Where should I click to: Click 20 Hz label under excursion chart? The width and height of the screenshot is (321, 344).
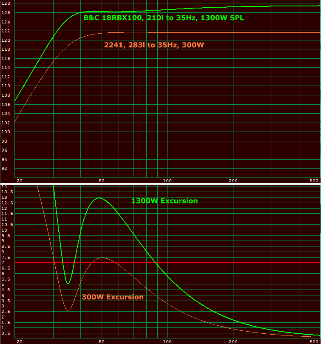pyautogui.click(x=20, y=341)
